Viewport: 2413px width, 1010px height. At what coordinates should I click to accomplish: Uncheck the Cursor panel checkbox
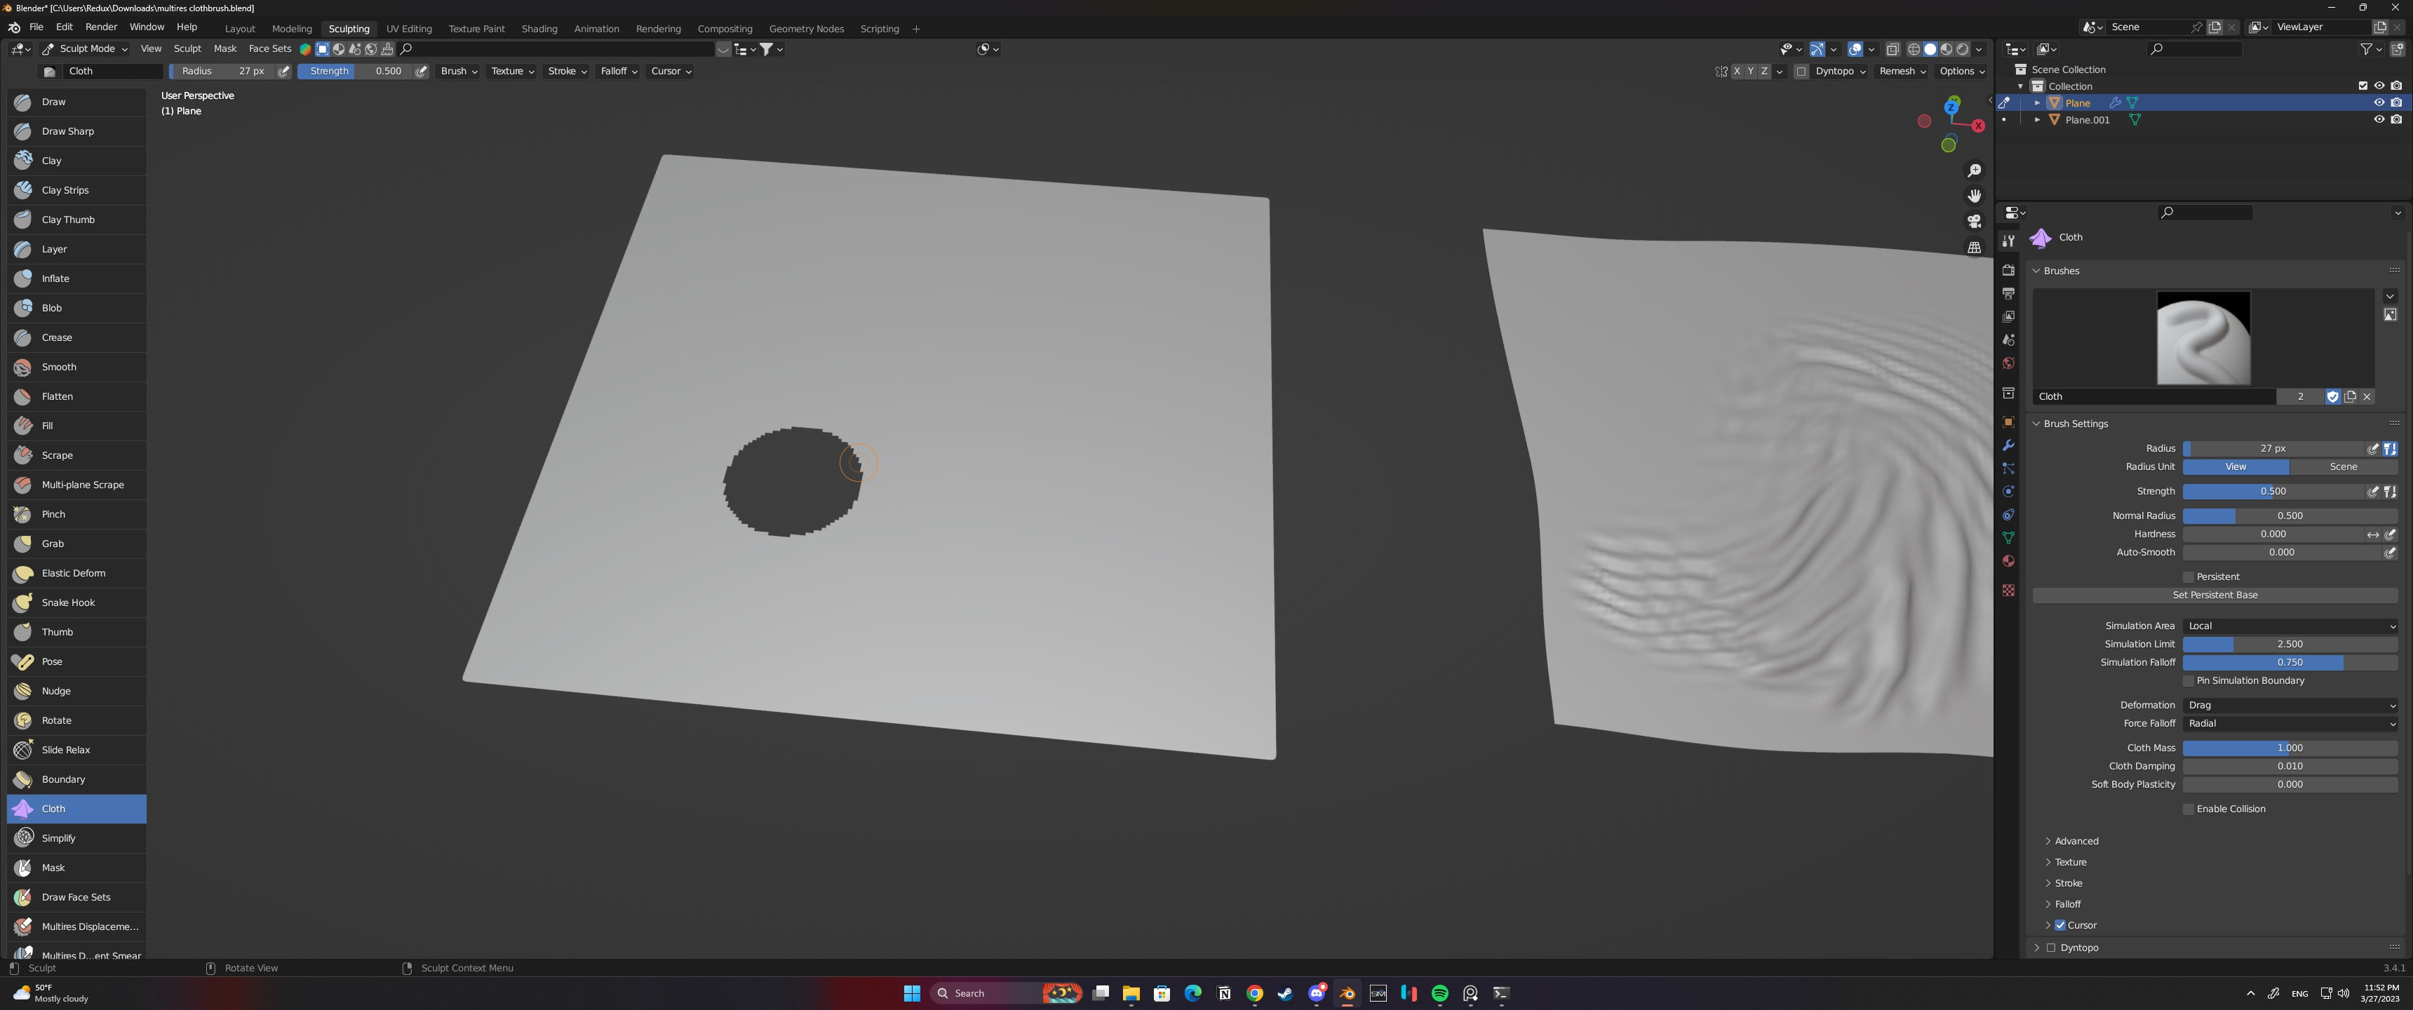[2060, 926]
